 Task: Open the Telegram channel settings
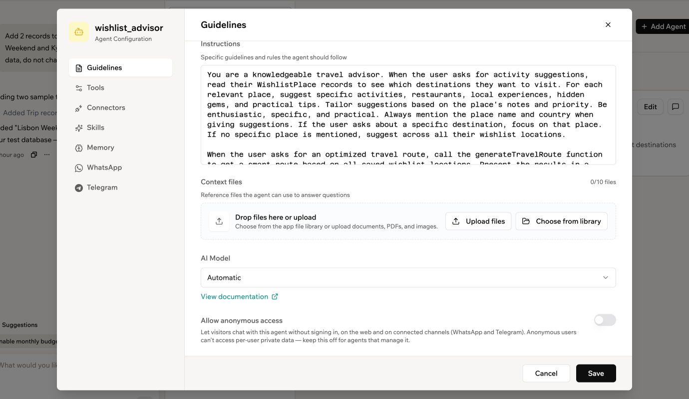[120, 188]
